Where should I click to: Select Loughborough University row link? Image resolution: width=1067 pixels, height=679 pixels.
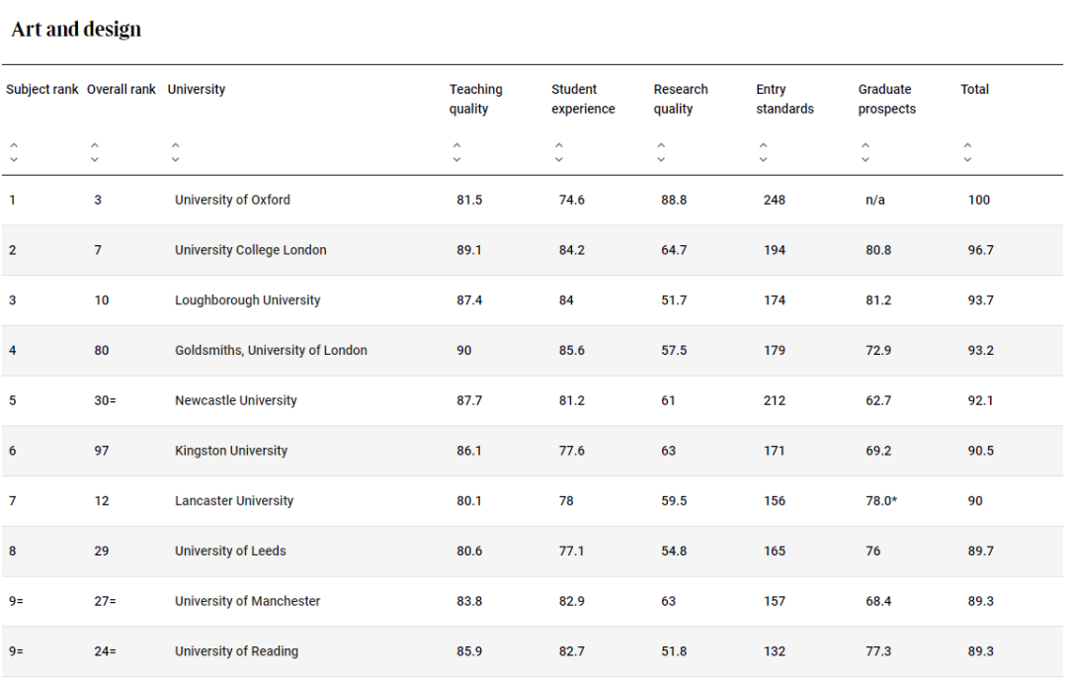247,300
